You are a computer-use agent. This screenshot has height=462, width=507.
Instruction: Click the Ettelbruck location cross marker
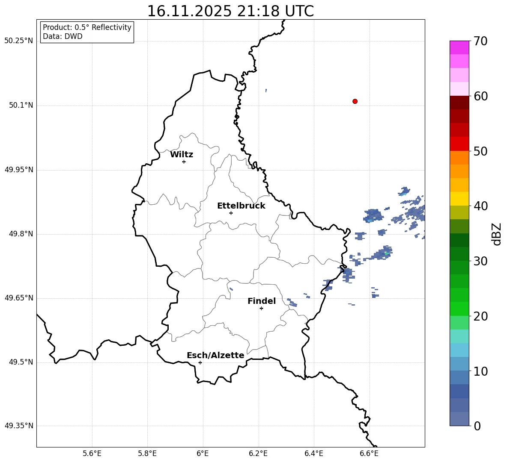(231, 213)
